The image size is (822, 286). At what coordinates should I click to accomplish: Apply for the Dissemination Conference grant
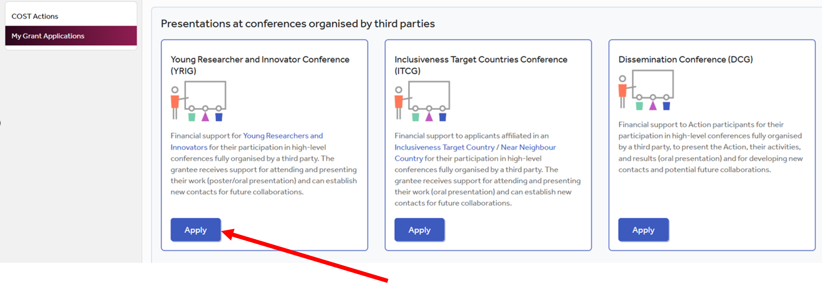(x=643, y=230)
